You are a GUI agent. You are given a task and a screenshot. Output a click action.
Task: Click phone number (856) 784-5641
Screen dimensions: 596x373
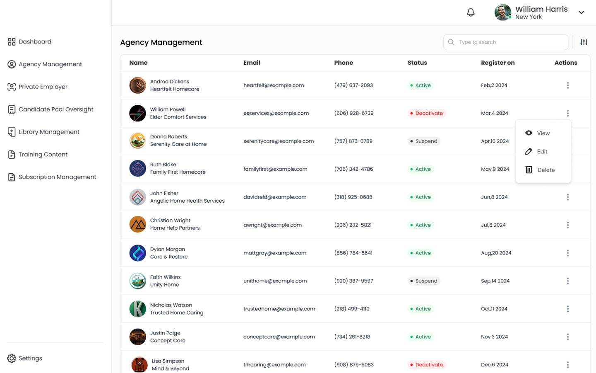click(x=353, y=253)
